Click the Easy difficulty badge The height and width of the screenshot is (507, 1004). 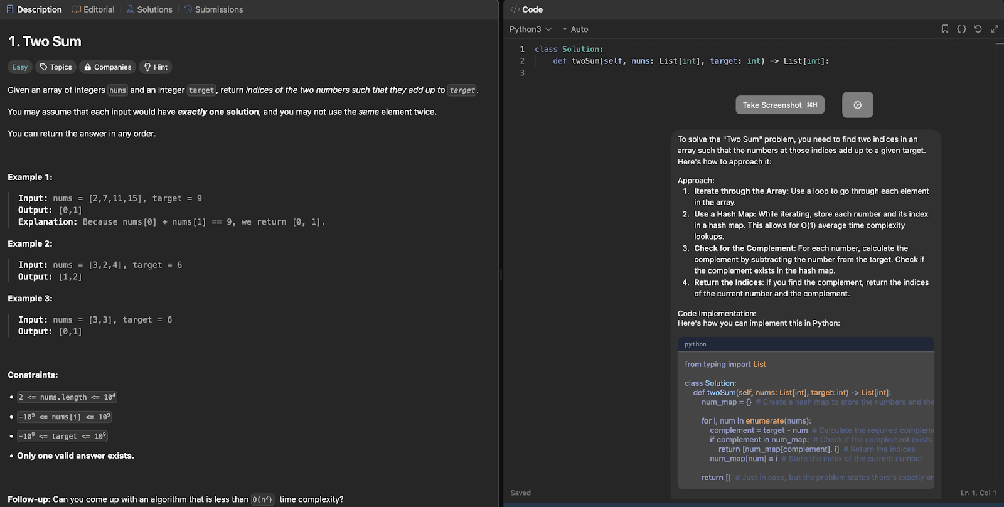point(20,67)
